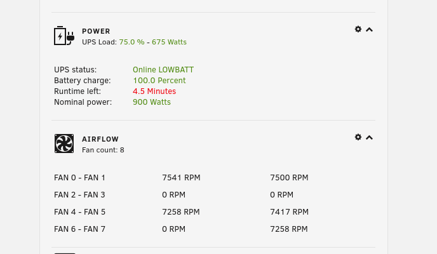Viewport: 437px width, 254px height.
Task: Click the red 4.5 Minutes runtime
Action: [154, 91]
